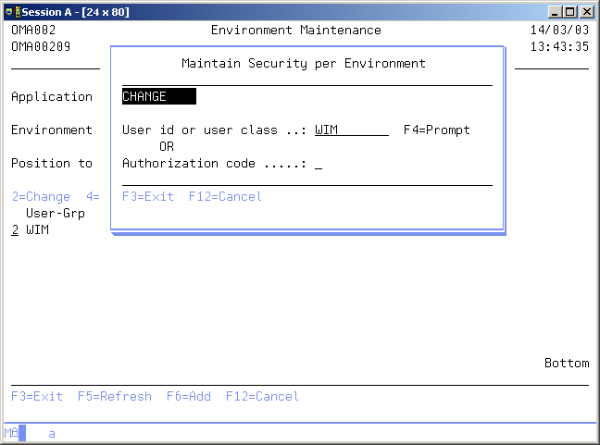Screen dimensions: 600x445
Task: Minimize the Session A window
Action: tap(556, 11)
